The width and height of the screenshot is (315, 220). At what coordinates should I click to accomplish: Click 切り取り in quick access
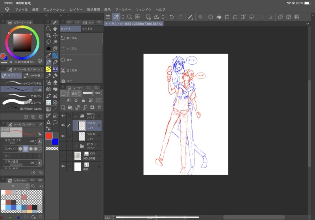[x=72, y=70]
